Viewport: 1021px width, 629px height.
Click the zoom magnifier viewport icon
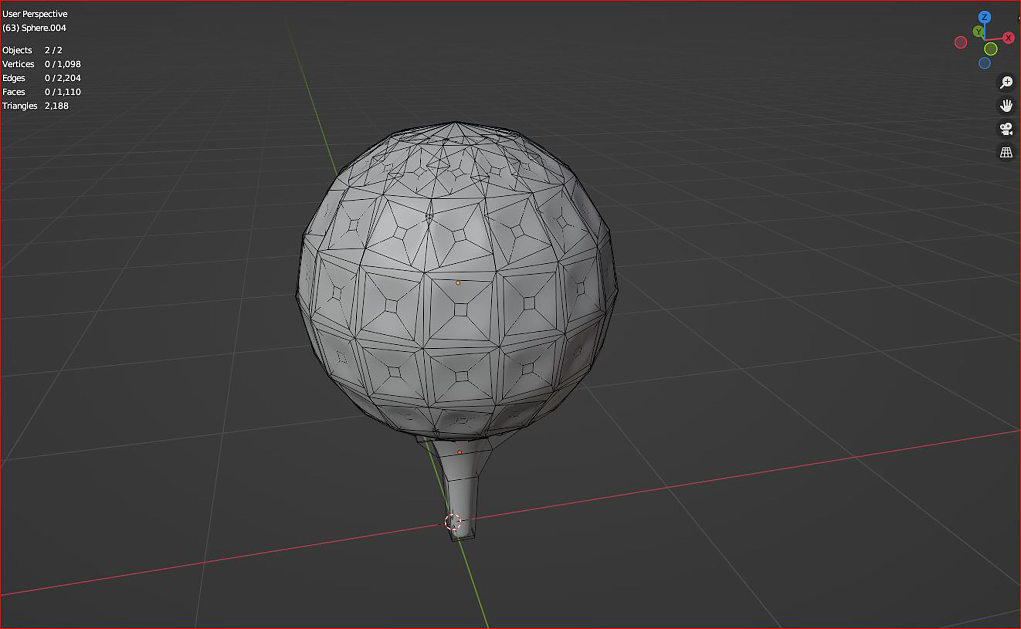coord(1006,82)
